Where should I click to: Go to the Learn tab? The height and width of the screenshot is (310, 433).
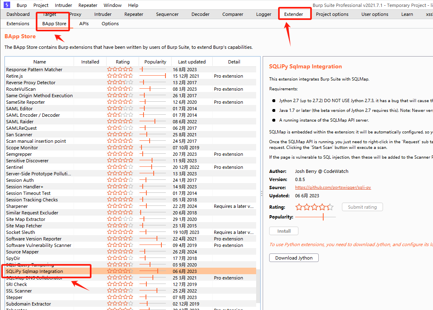coord(407,14)
